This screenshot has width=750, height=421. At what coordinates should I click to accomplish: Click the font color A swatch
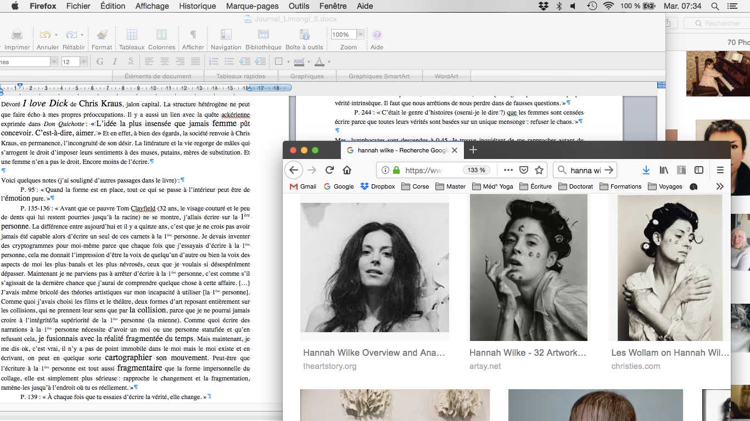point(319,61)
